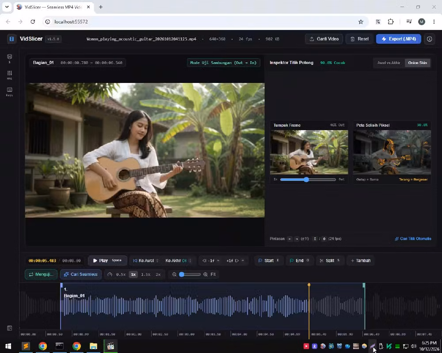Open the browser extensions puzzle icon
The image size is (442, 353).
click(x=391, y=22)
